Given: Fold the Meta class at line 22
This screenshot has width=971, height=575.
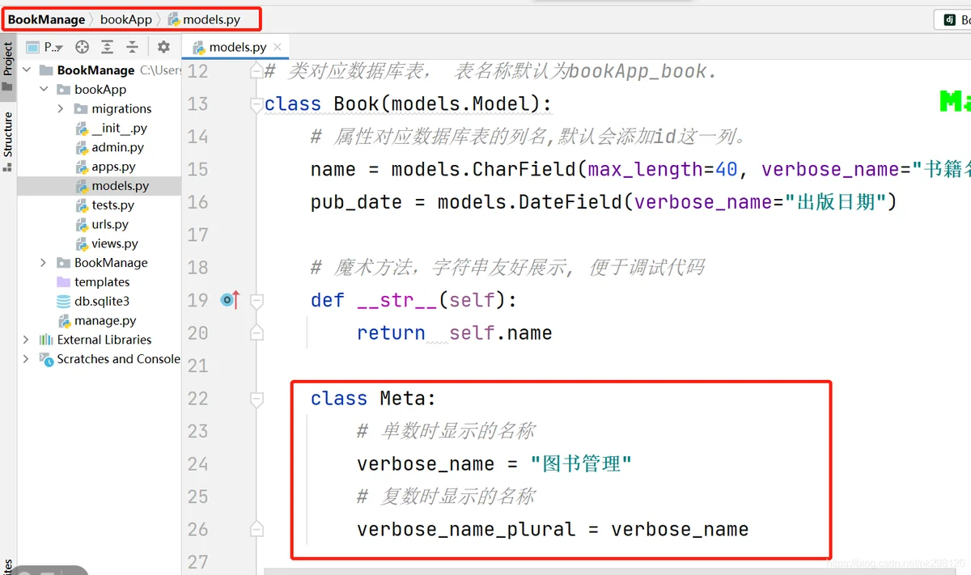Looking at the screenshot, I should point(257,399).
